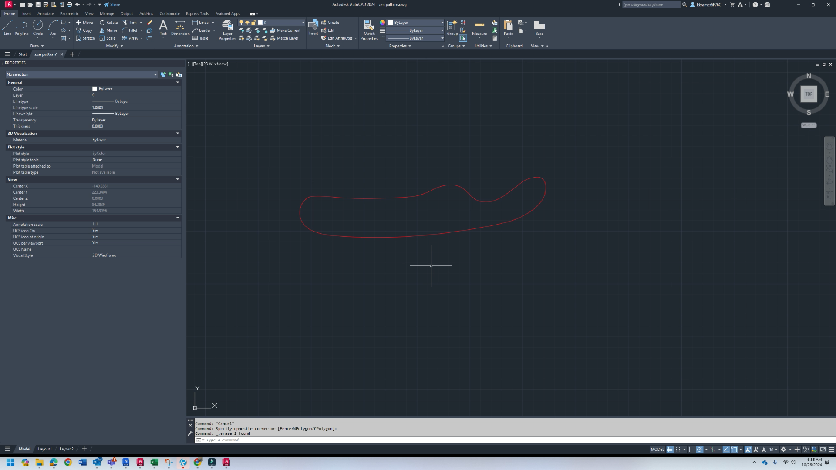836x470 pixels.
Task: Click Create block button
Action: point(330,23)
